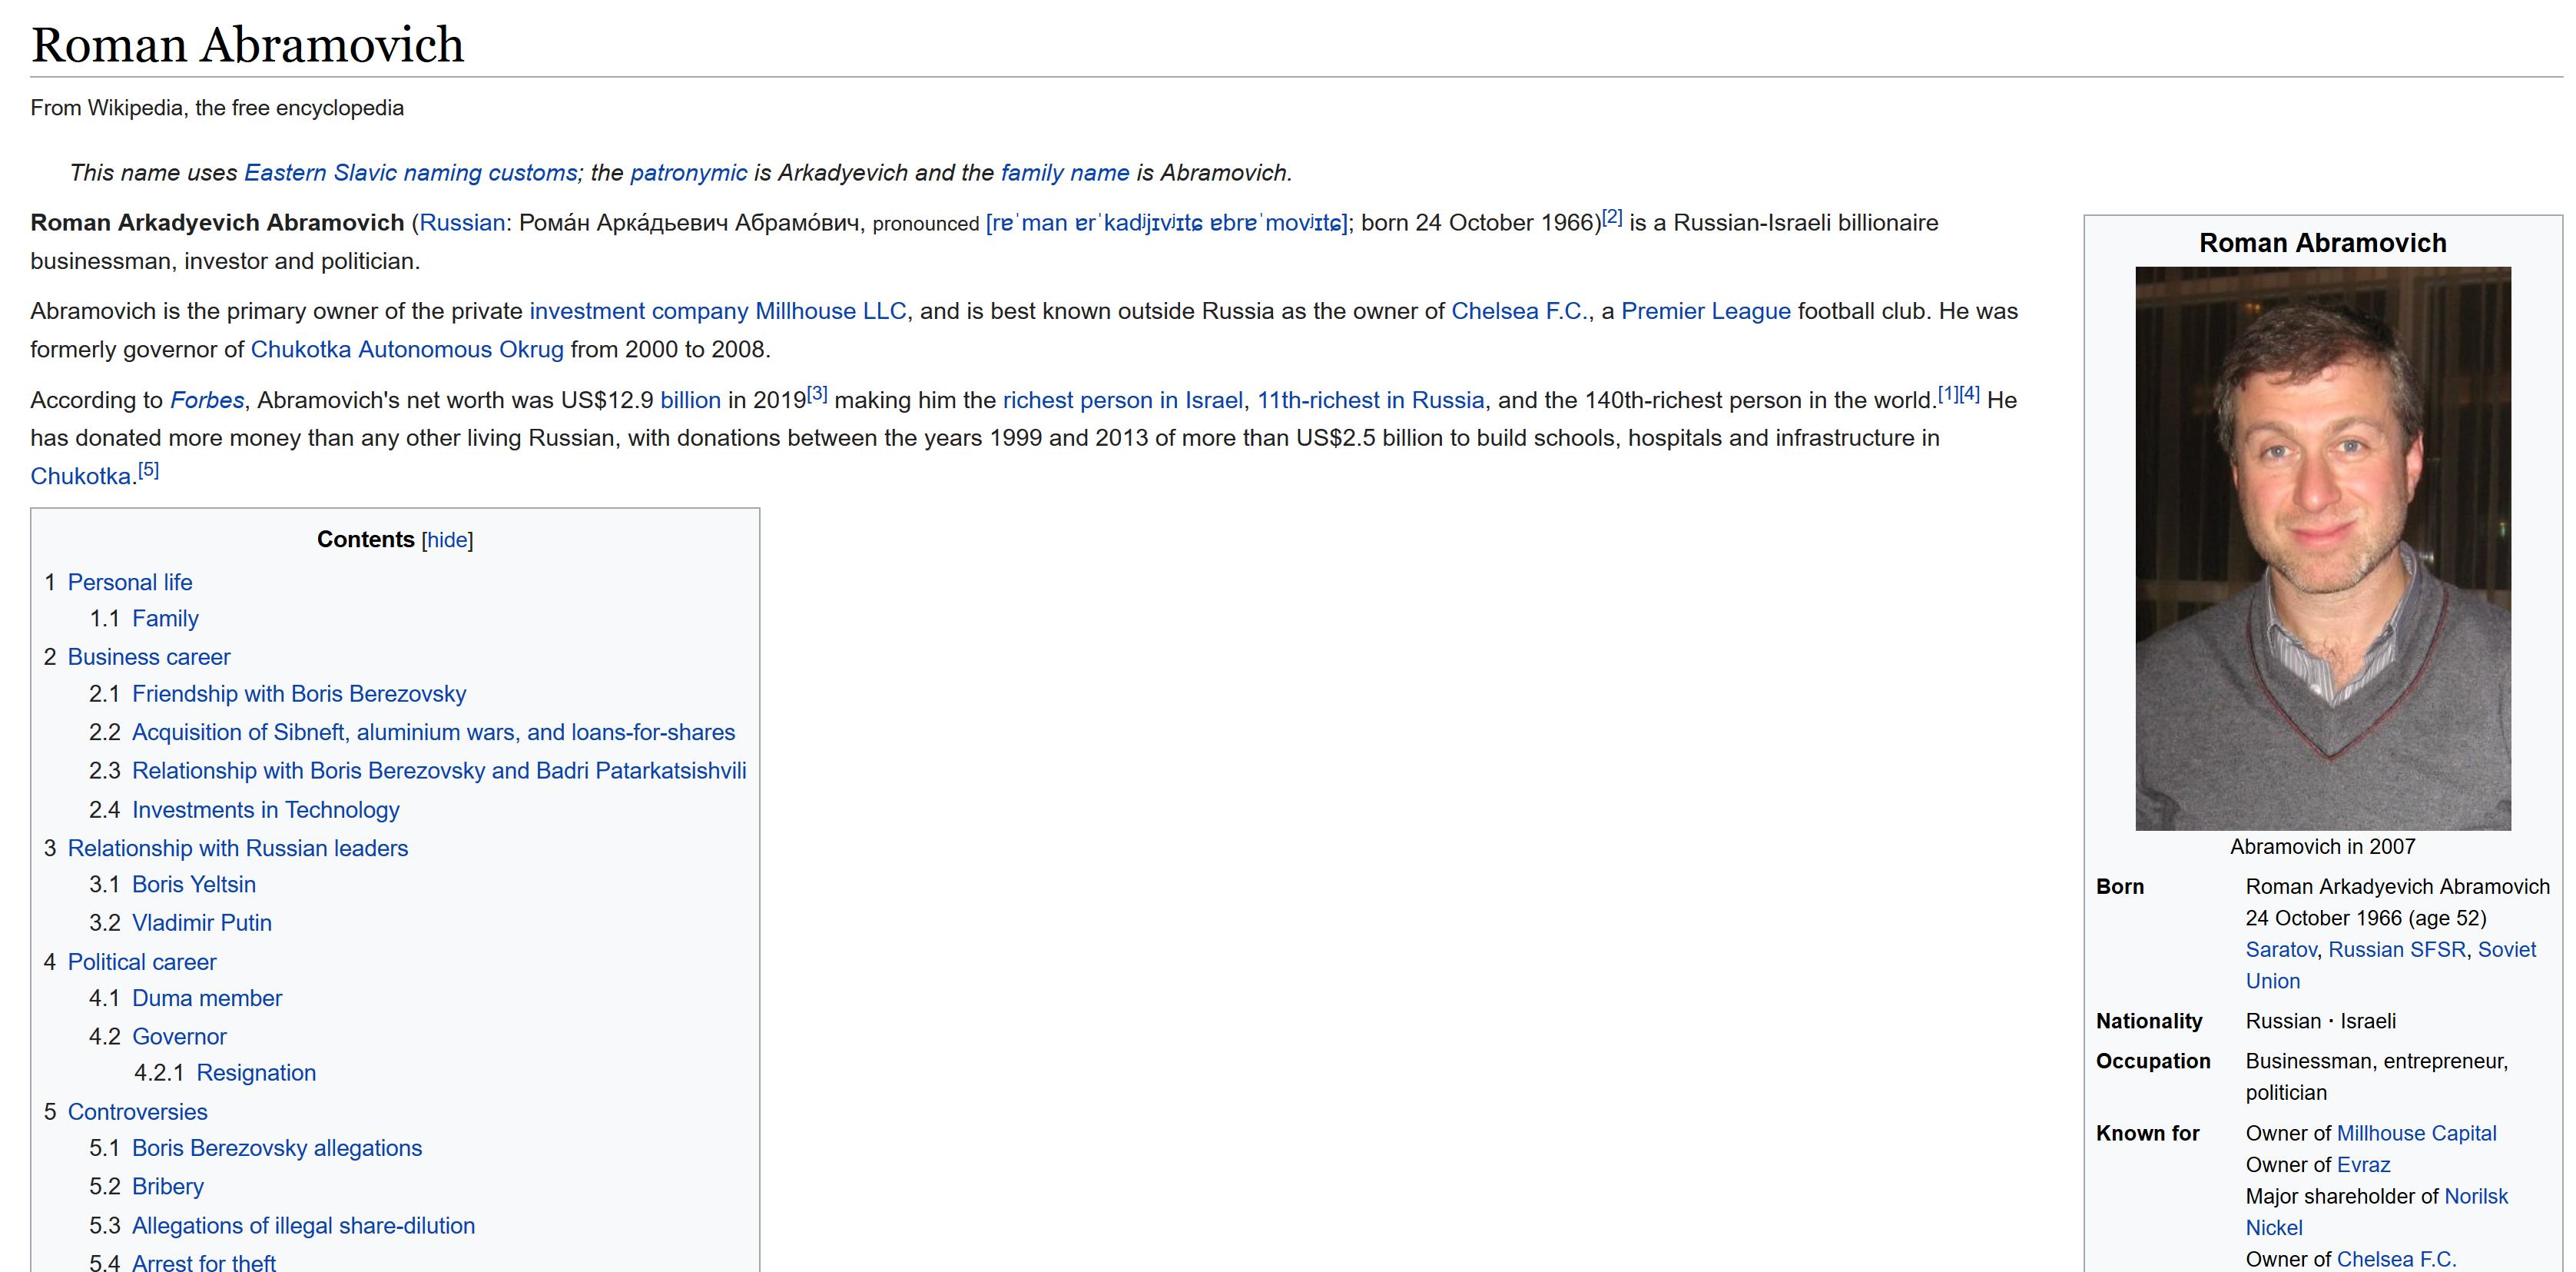Open Chelsea F.C. link in intro paragraph
The image size is (2576, 1272).
[1518, 311]
